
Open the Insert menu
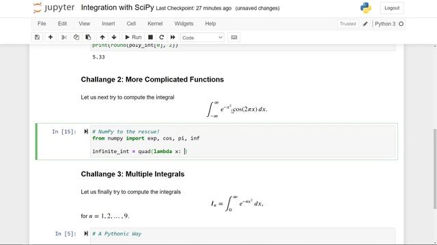[109, 24]
